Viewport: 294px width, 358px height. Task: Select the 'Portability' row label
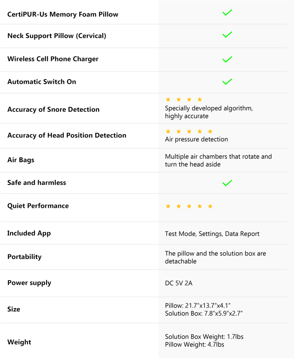pyautogui.click(x=25, y=257)
